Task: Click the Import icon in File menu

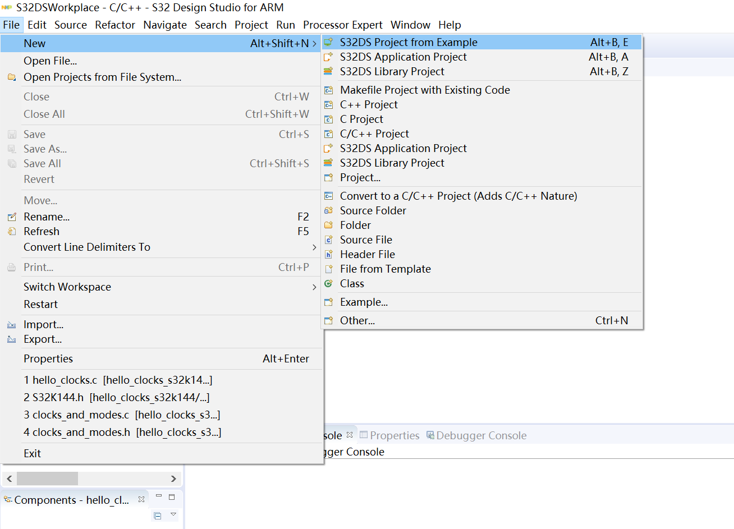Action: click(12, 325)
